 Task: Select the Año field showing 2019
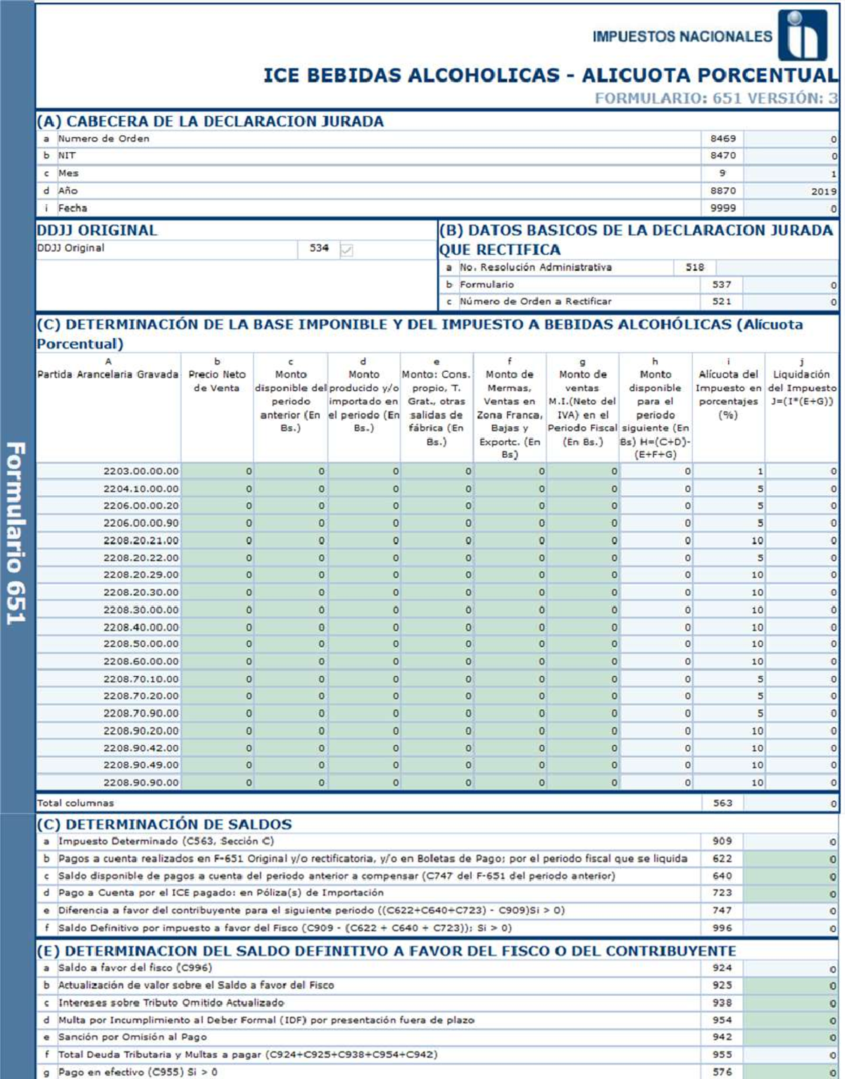[x=790, y=191]
